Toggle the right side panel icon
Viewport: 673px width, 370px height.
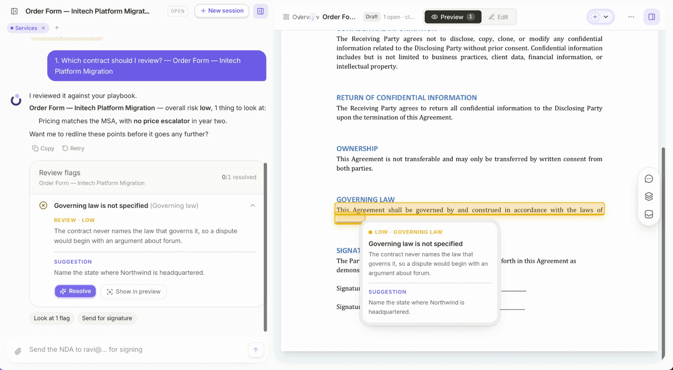652,17
